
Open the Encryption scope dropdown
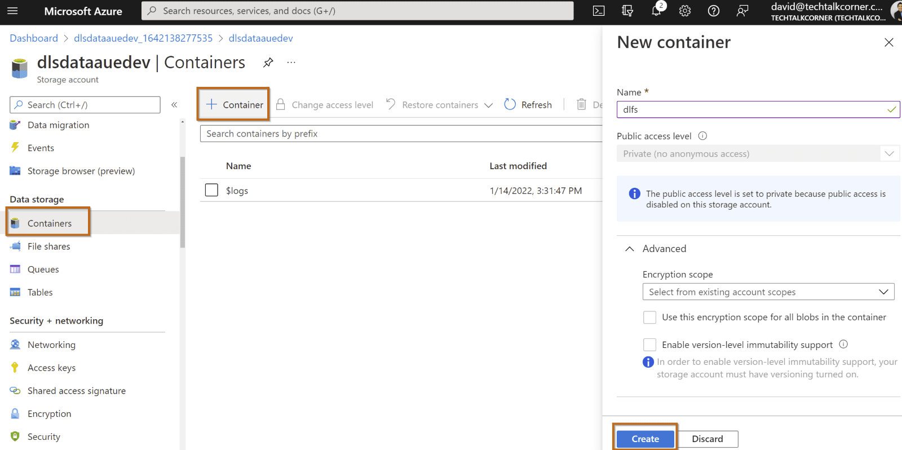click(x=768, y=292)
